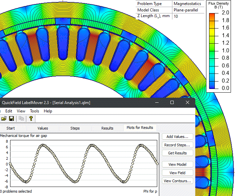Click the y-axis label -8 on torque plot
This screenshot has width=235, height=196.
click(x=6, y=187)
